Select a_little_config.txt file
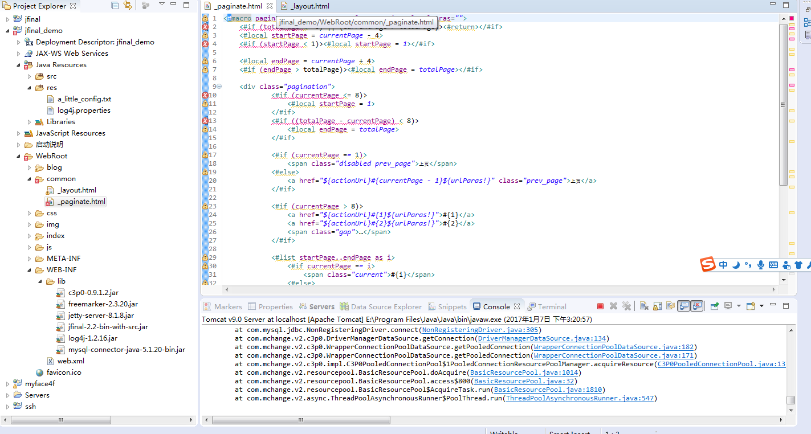The width and height of the screenshot is (811, 434). (x=84, y=99)
